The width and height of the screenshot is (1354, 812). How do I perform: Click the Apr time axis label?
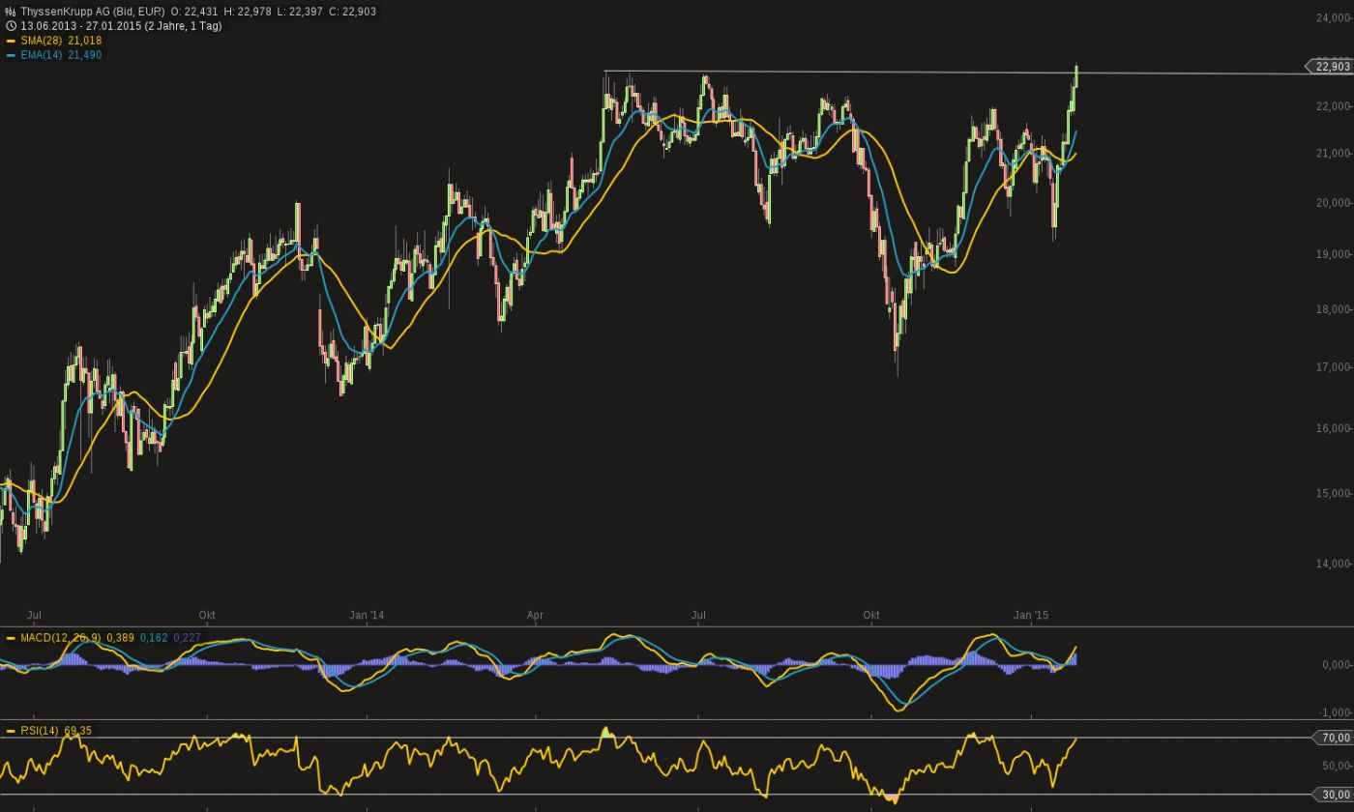click(x=535, y=615)
